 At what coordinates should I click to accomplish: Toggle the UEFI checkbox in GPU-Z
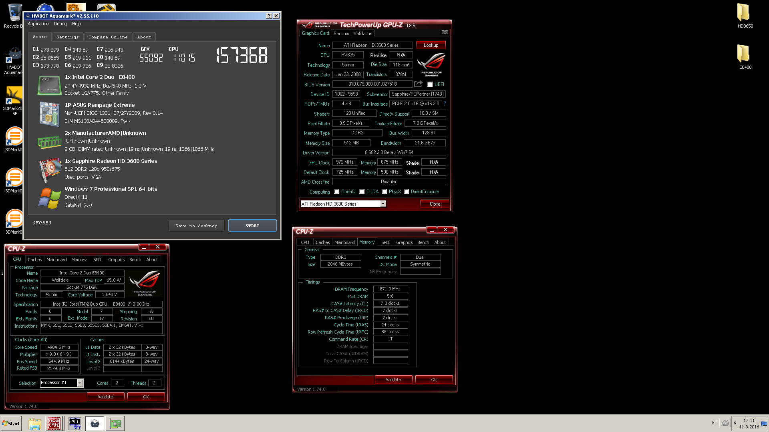click(430, 84)
